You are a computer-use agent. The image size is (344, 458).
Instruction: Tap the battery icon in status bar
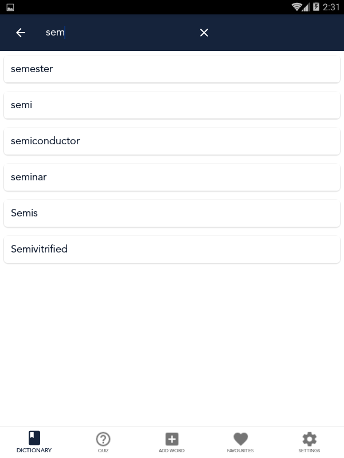point(315,7)
